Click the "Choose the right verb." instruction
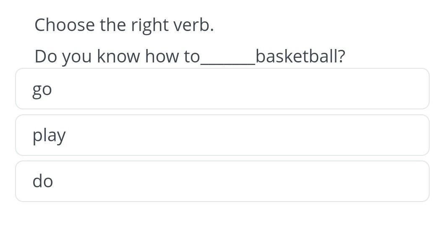433x238 pixels. point(124,25)
